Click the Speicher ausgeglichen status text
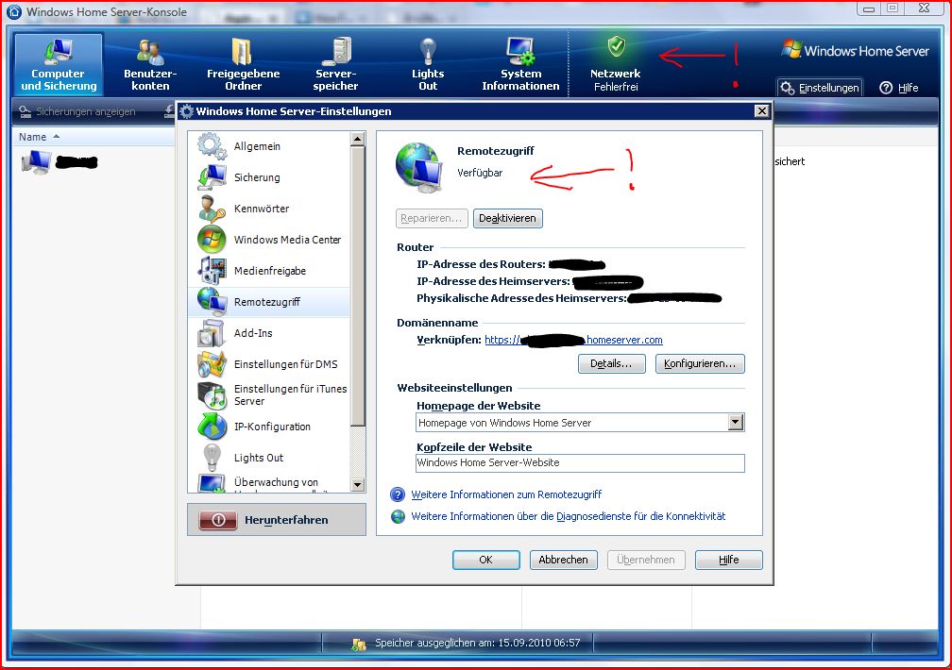The width and height of the screenshot is (952, 670). (x=477, y=644)
